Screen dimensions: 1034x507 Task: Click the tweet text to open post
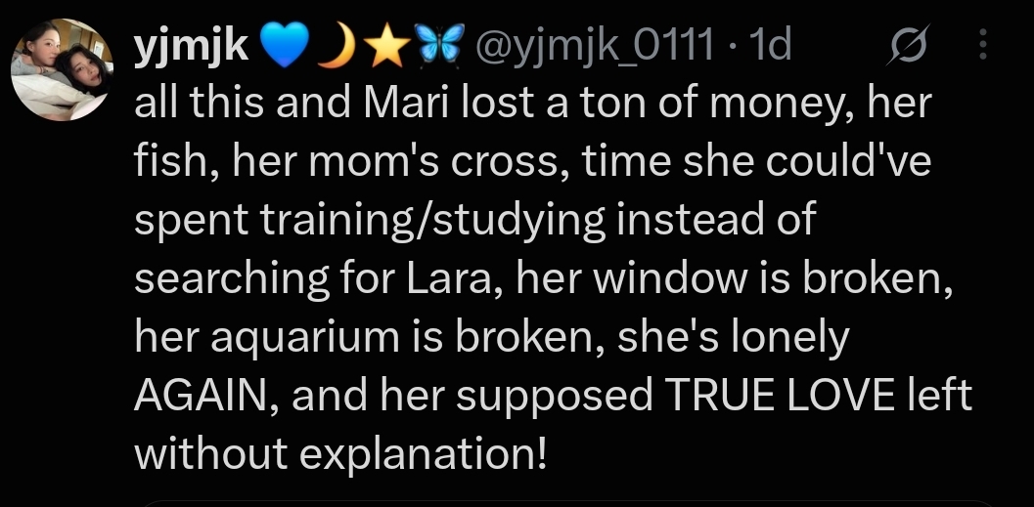pos(553,277)
